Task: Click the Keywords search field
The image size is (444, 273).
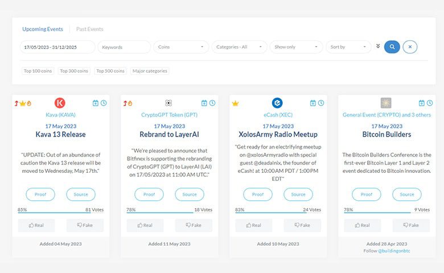Action: tap(124, 47)
